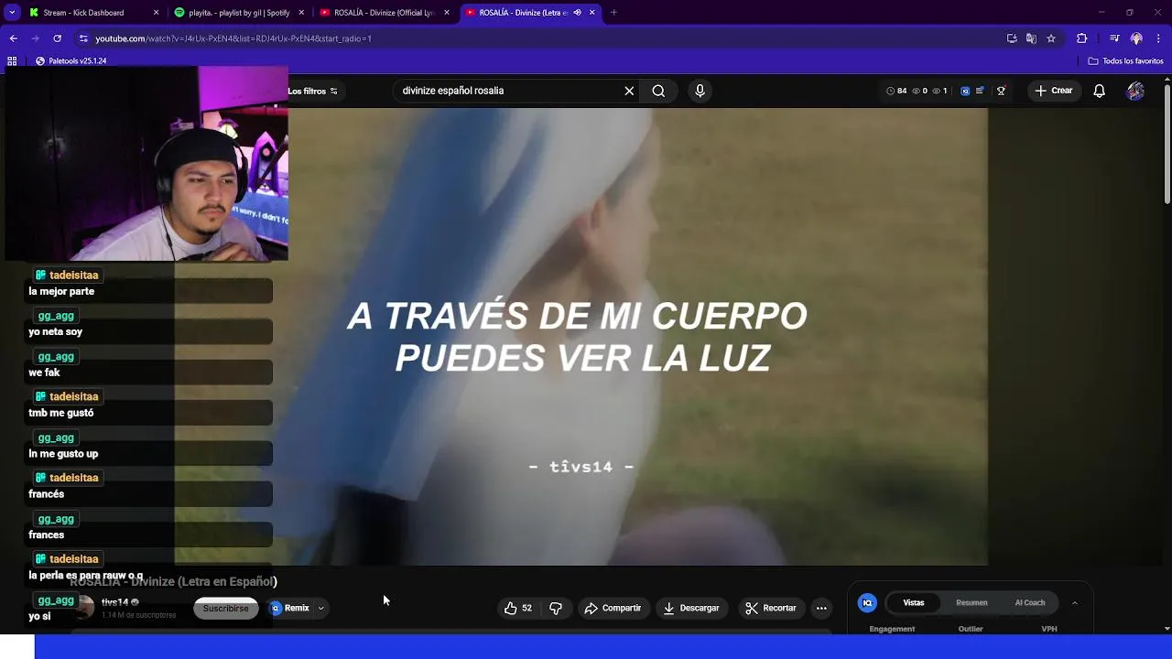Open the media controls icon

coord(1114,38)
